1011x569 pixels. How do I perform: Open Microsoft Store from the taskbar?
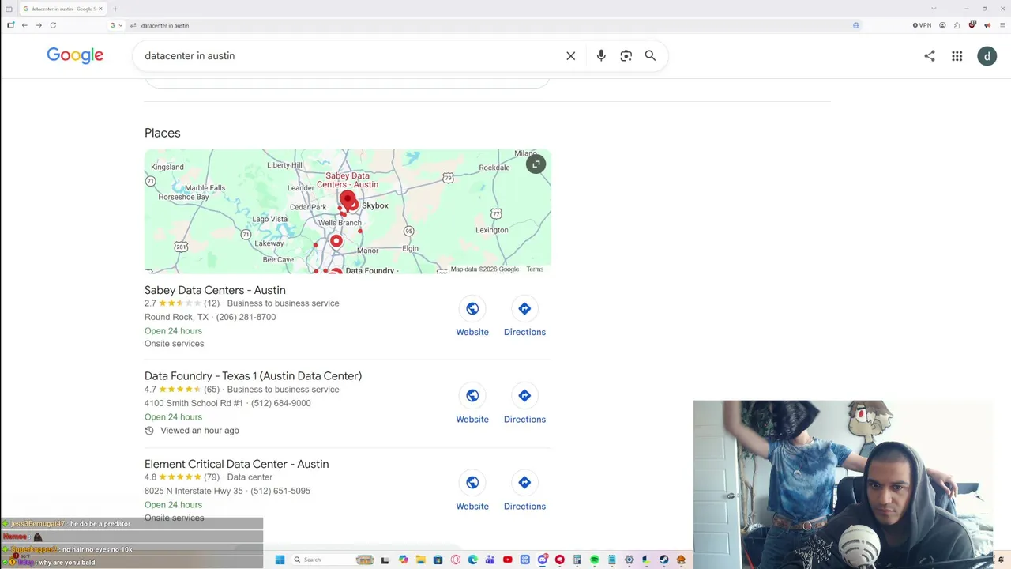click(x=438, y=560)
